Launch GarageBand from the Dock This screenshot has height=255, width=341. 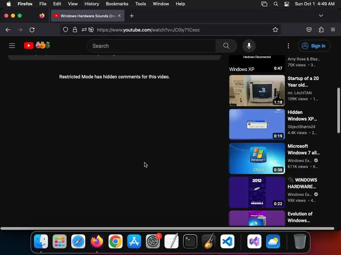tap(209, 241)
